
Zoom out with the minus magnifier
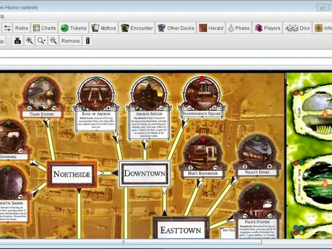coord(54,41)
